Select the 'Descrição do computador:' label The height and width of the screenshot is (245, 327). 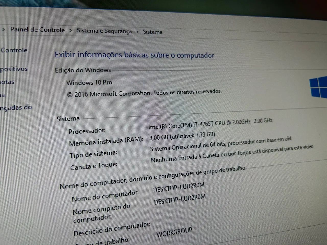112,229
